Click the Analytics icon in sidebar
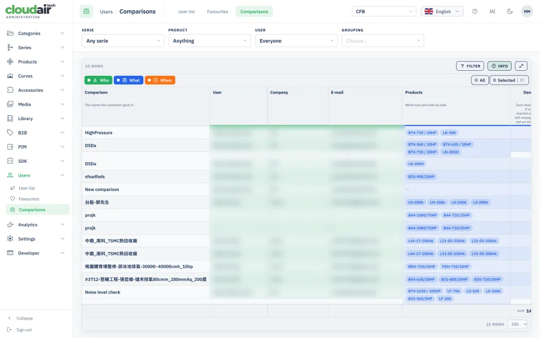Viewport: 540px width, 338px height. [x=10, y=225]
